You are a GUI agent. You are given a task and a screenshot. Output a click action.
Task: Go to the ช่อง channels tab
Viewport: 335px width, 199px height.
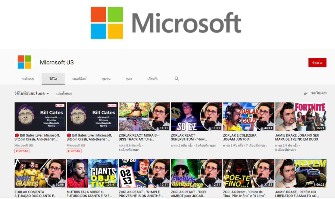point(129,79)
